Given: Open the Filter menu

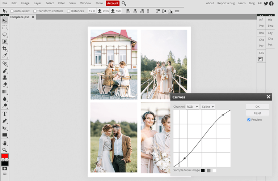Looking at the screenshot, I should pyautogui.click(x=62, y=3).
